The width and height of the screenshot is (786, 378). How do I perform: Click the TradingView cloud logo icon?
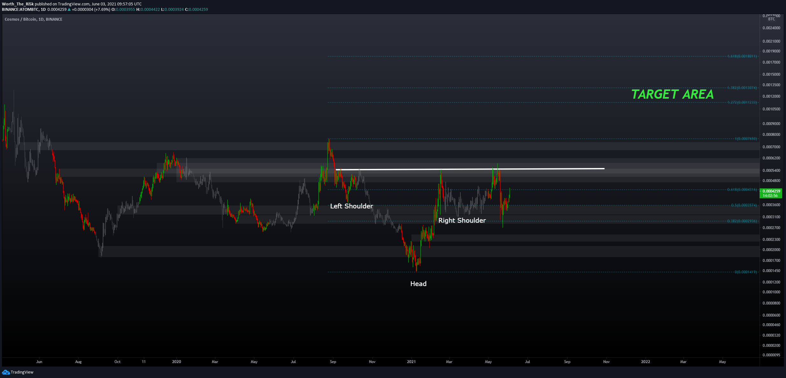pos(6,372)
